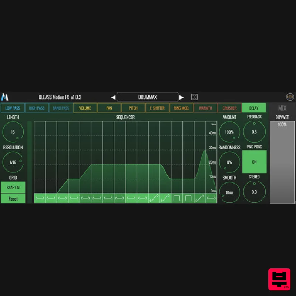Change step 15 ramp shape icon
This screenshot has width=296, height=296.
200,198
